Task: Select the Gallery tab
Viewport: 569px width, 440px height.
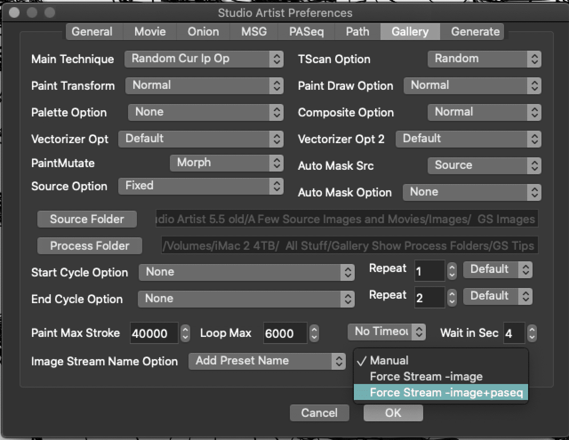Action: [410, 32]
